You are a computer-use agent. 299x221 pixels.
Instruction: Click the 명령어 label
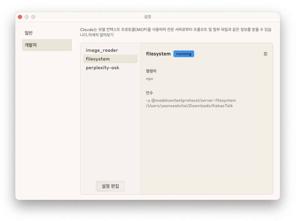pyautogui.click(x=151, y=71)
